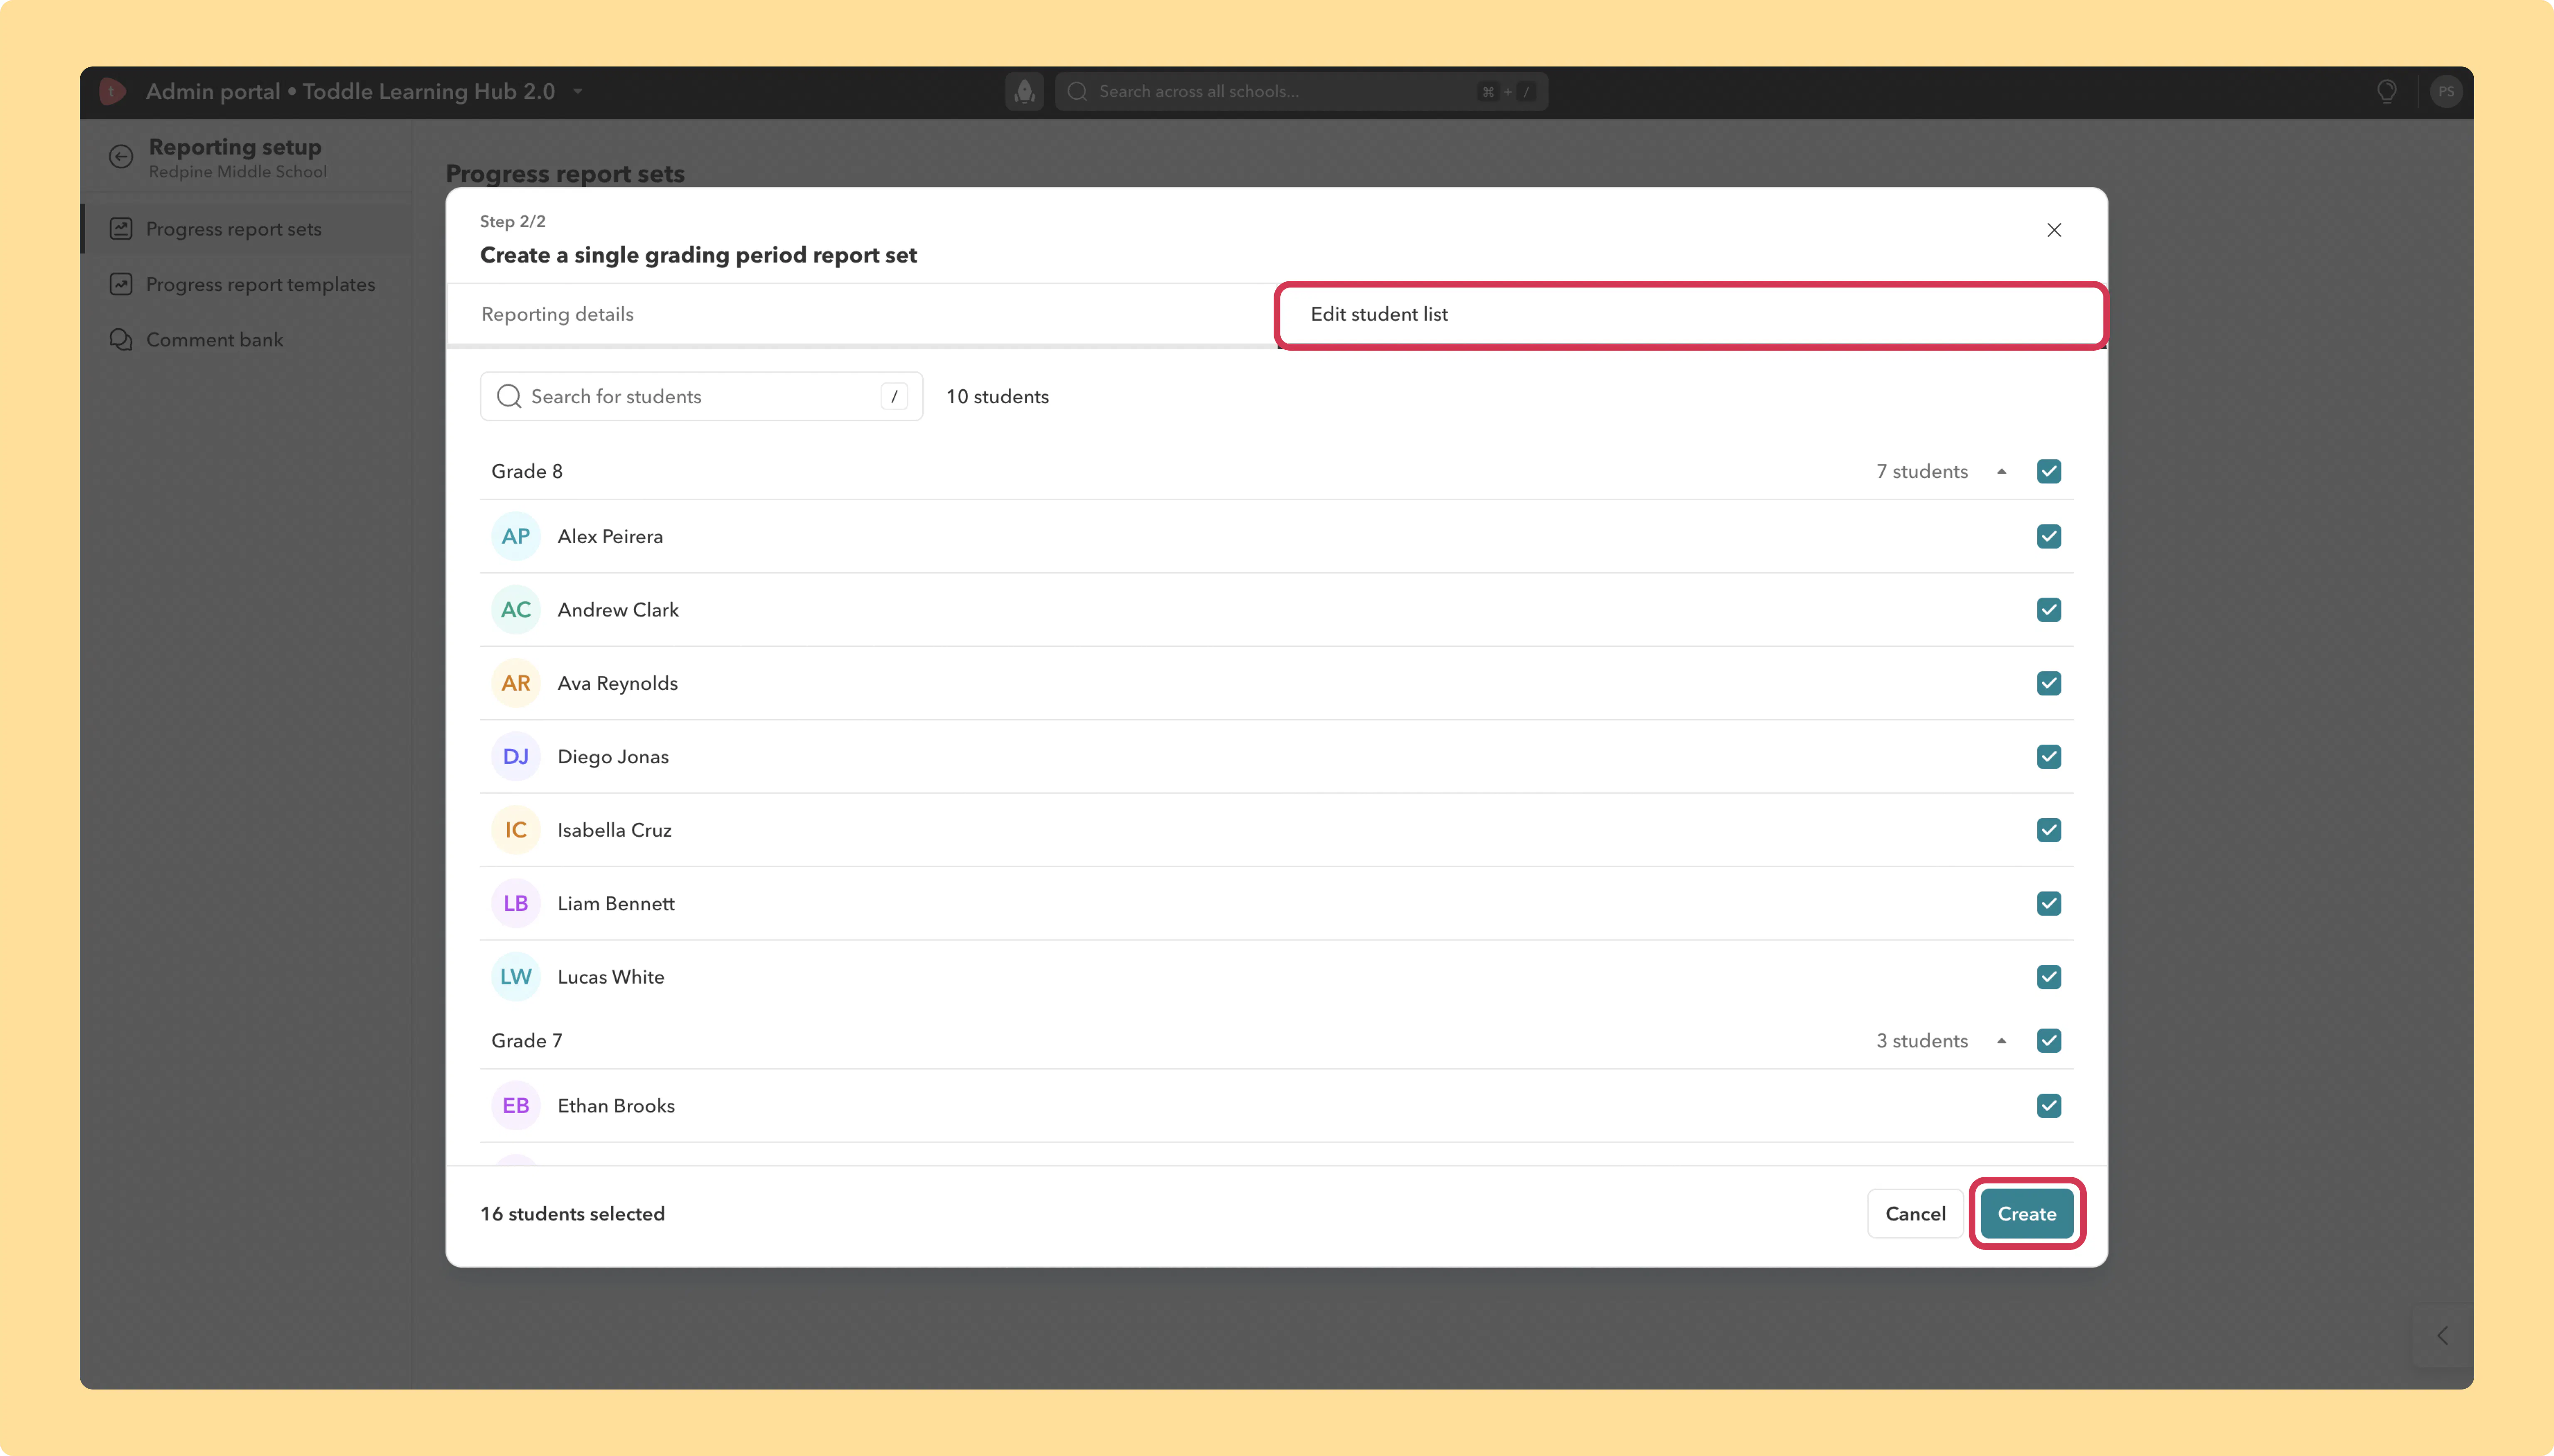Select the Liam Bennett name
The width and height of the screenshot is (2554, 1456).
616,904
